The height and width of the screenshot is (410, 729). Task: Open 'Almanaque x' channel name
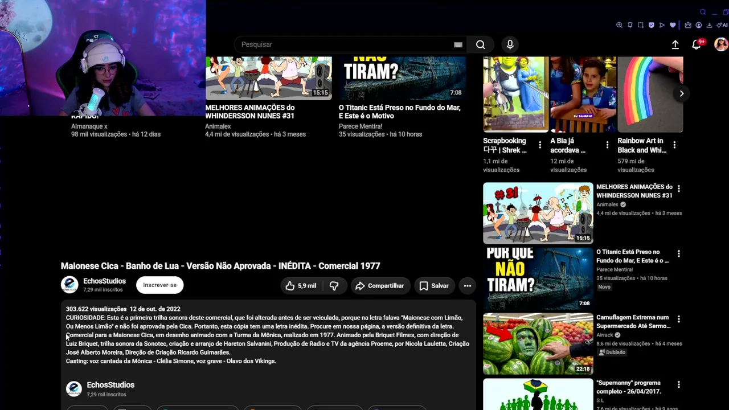pyautogui.click(x=89, y=126)
